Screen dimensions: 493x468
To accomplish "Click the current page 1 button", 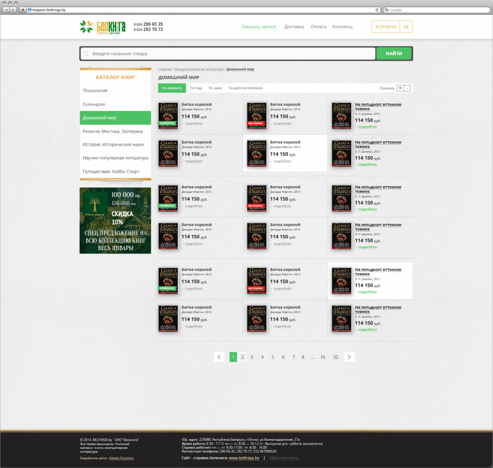I will [x=233, y=357].
